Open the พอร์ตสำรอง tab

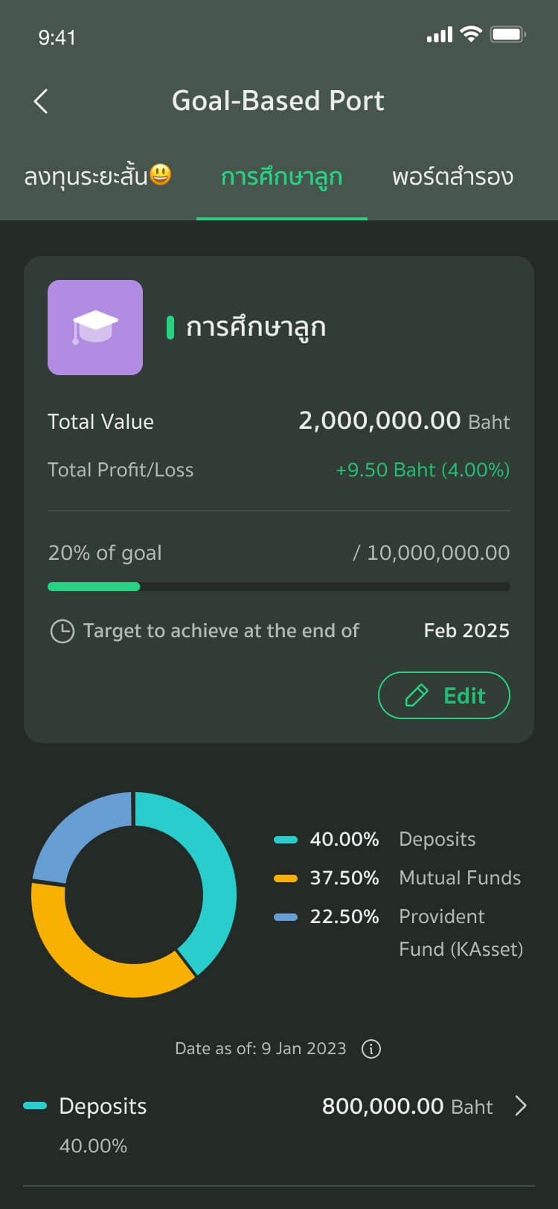452,177
